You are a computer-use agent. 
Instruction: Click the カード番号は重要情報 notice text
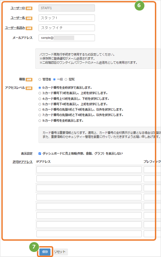tap(101, 134)
